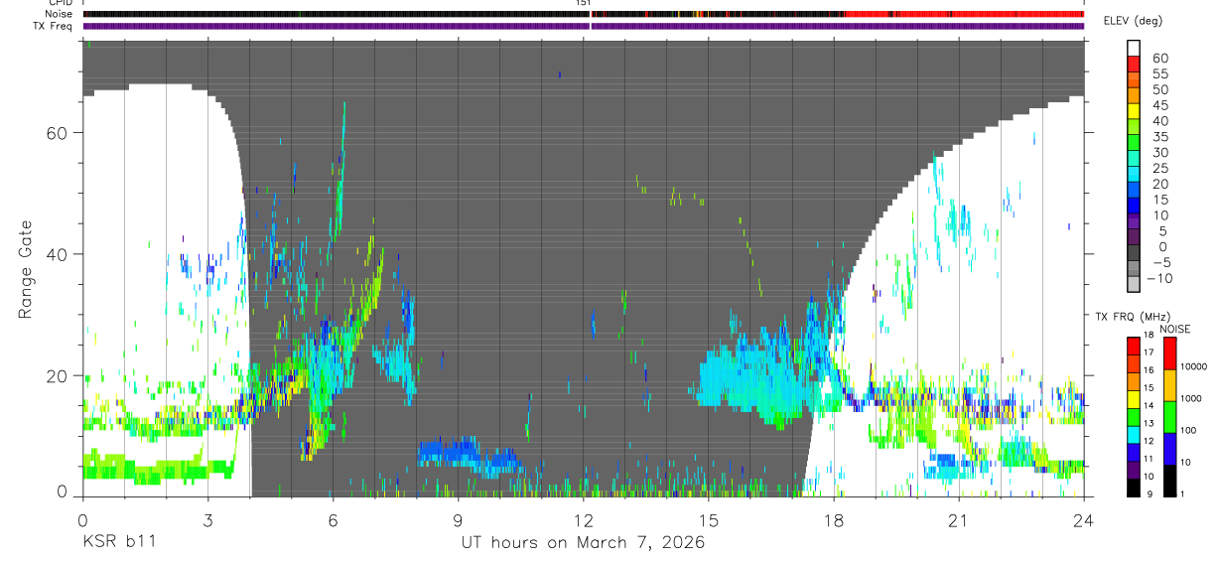Click the red section of the top Noise strip

963,14
